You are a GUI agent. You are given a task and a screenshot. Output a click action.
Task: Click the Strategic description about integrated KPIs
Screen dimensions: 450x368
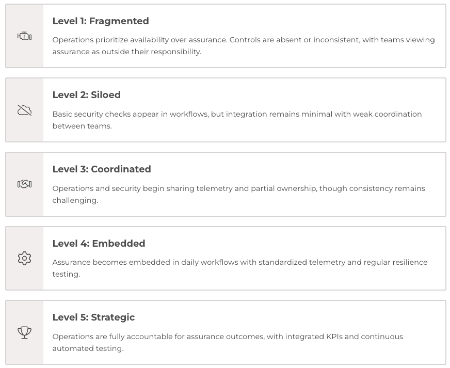[228, 343]
